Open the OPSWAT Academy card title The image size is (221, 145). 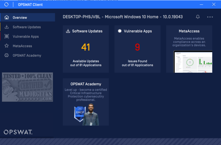[x=86, y=84]
